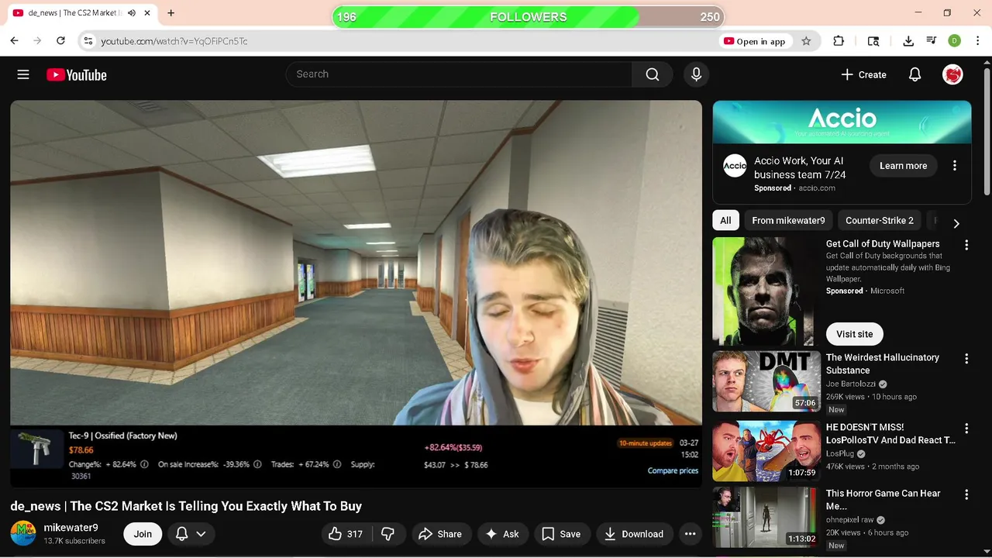Click the ohnepixel raw channel name
This screenshot has width=992, height=558.
tap(851, 520)
